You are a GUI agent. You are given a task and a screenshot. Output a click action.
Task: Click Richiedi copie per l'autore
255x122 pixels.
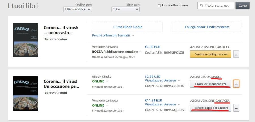pos(211,108)
